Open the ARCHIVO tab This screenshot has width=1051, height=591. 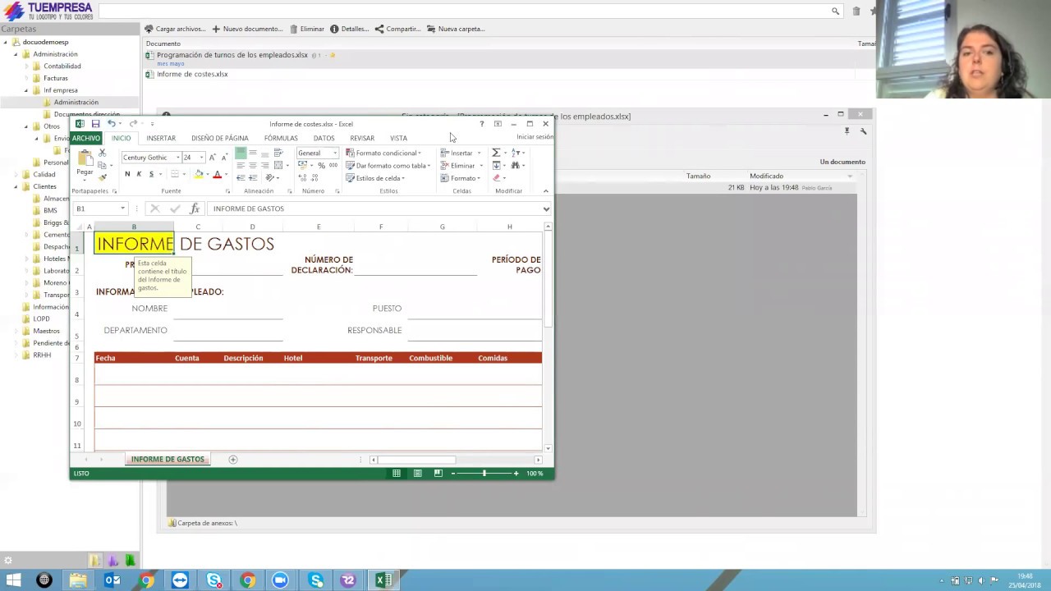[85, 138]
